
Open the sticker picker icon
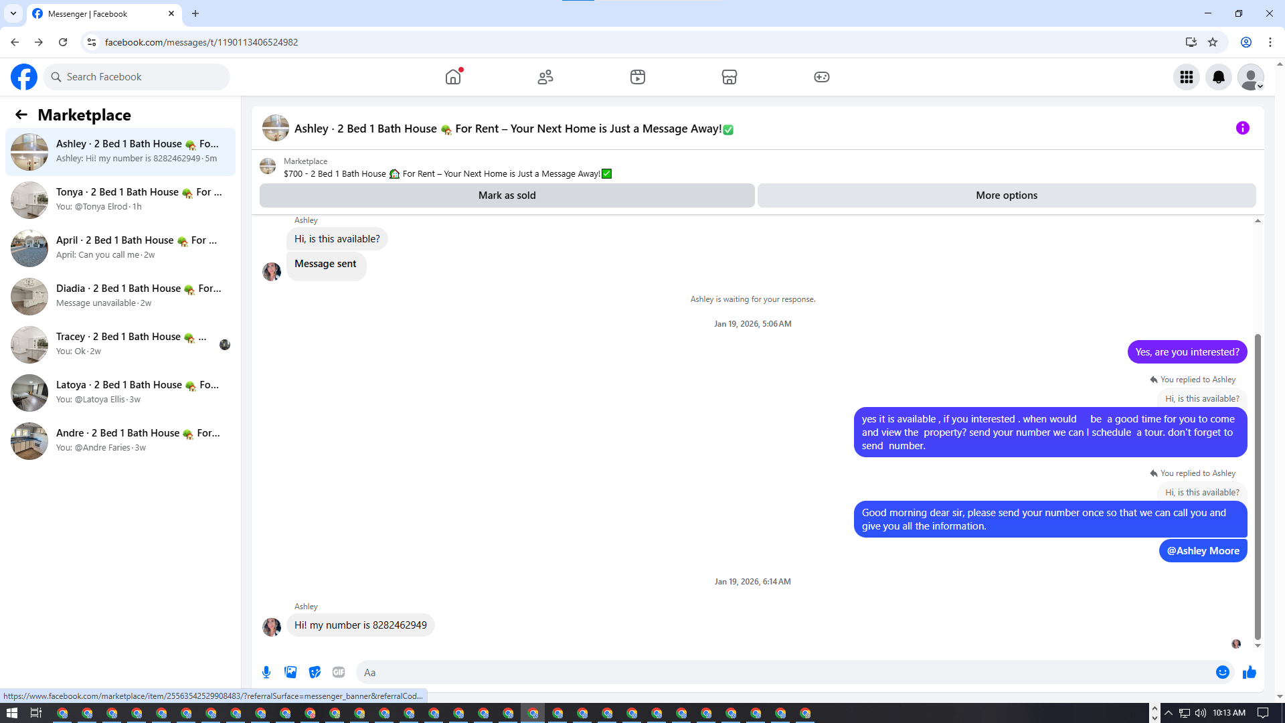pos(315,672)
